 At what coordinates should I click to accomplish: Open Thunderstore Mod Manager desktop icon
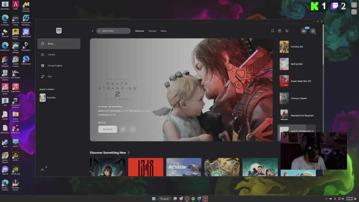(26, 20)
